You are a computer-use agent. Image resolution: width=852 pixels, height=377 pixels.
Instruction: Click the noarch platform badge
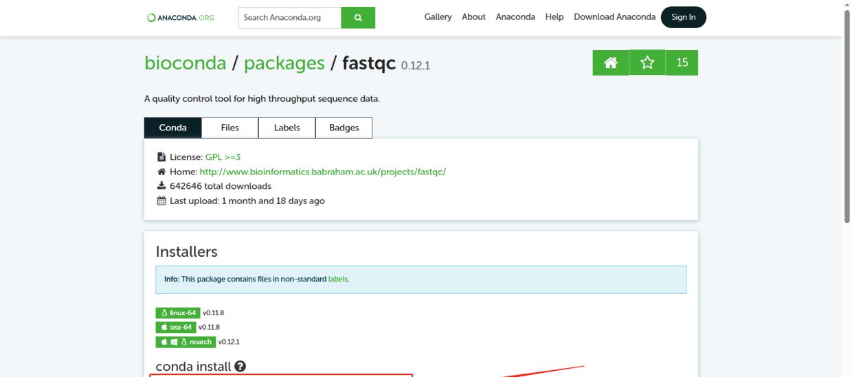[186, 342]
